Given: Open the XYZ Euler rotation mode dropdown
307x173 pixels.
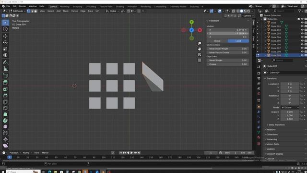Looking at the screenshot, I should click(290, 108).
